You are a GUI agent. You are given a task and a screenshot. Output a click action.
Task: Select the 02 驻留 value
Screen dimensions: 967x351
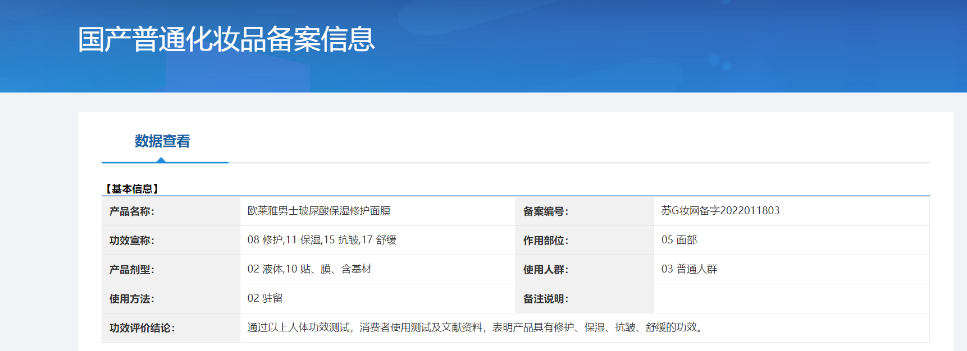[x=265, y=298]
